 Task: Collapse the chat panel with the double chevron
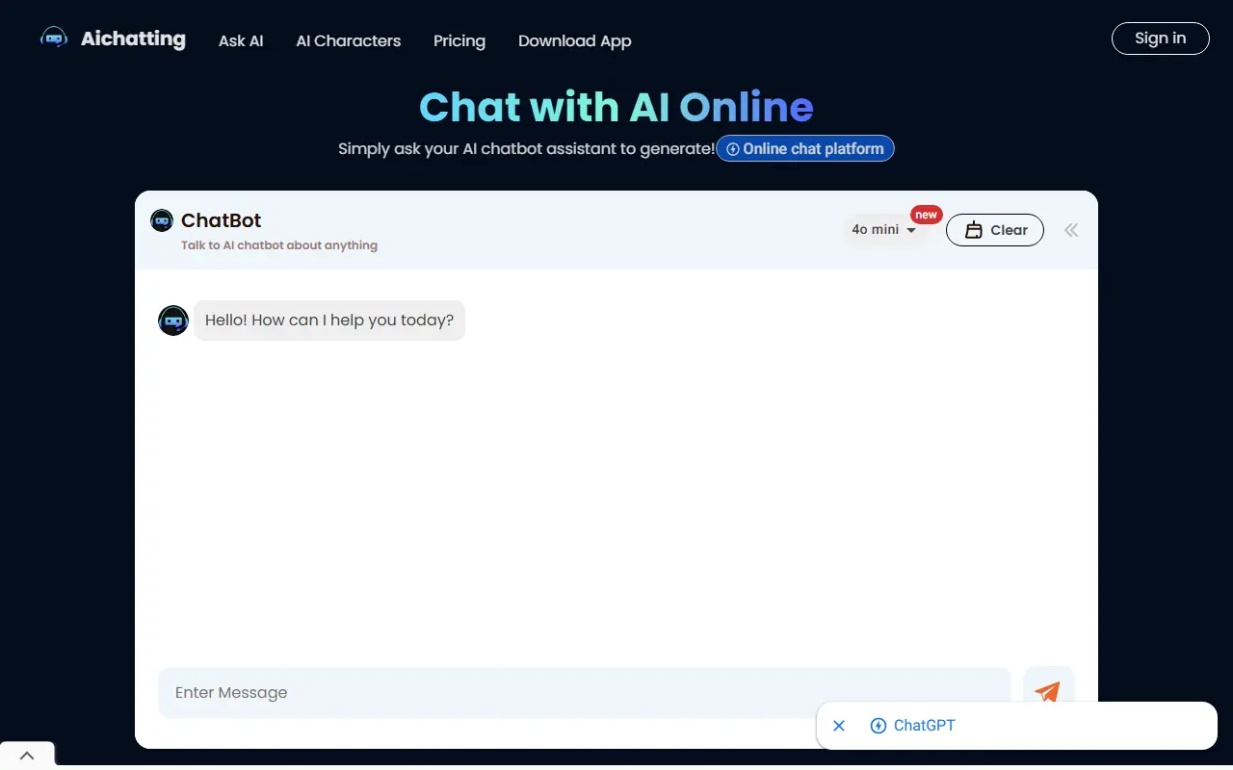tap(1071, 229)
